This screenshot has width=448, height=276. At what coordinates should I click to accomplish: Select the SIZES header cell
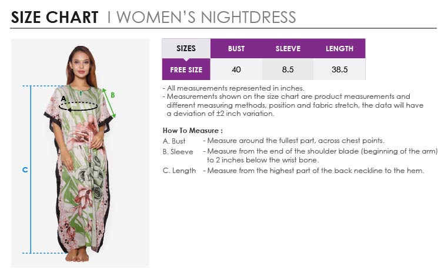[186, 48]
